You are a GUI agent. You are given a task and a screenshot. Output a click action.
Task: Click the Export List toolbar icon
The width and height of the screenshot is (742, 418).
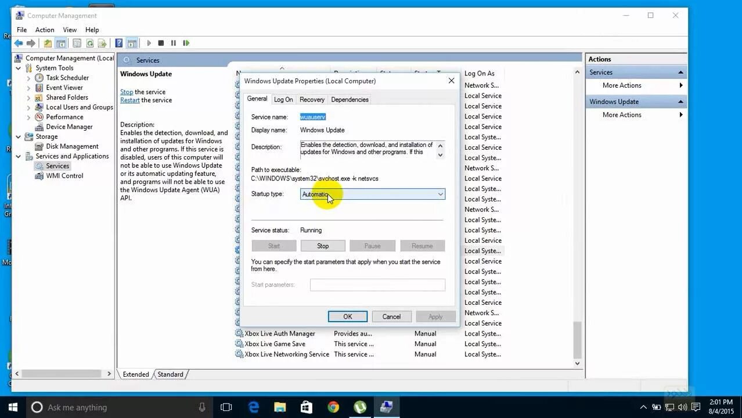pos(102,43)
